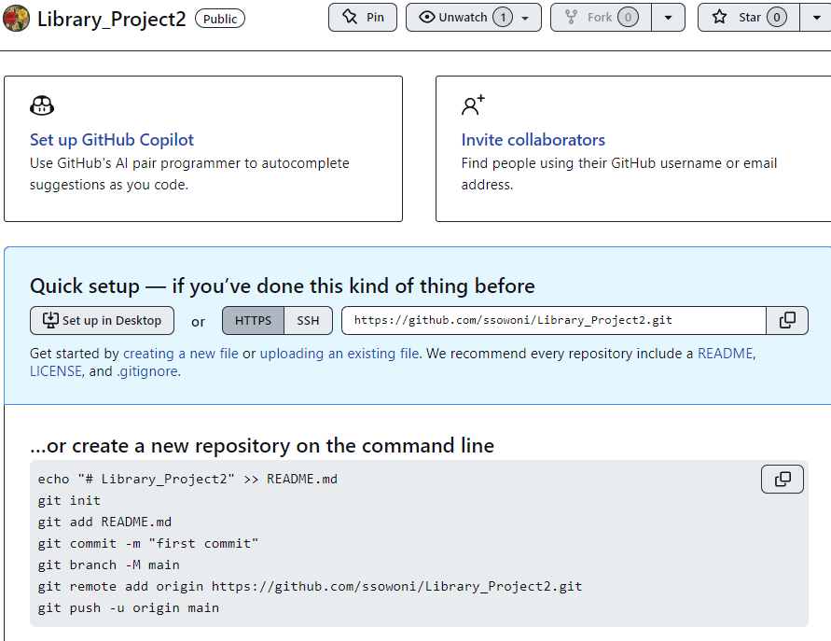Click the invite collaborators person icon
This screenshot has width=831, height=641.
click(473, 105)
